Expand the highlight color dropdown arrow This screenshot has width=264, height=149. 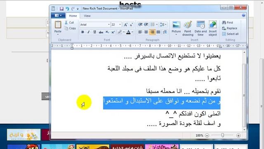tap(124, 32)
